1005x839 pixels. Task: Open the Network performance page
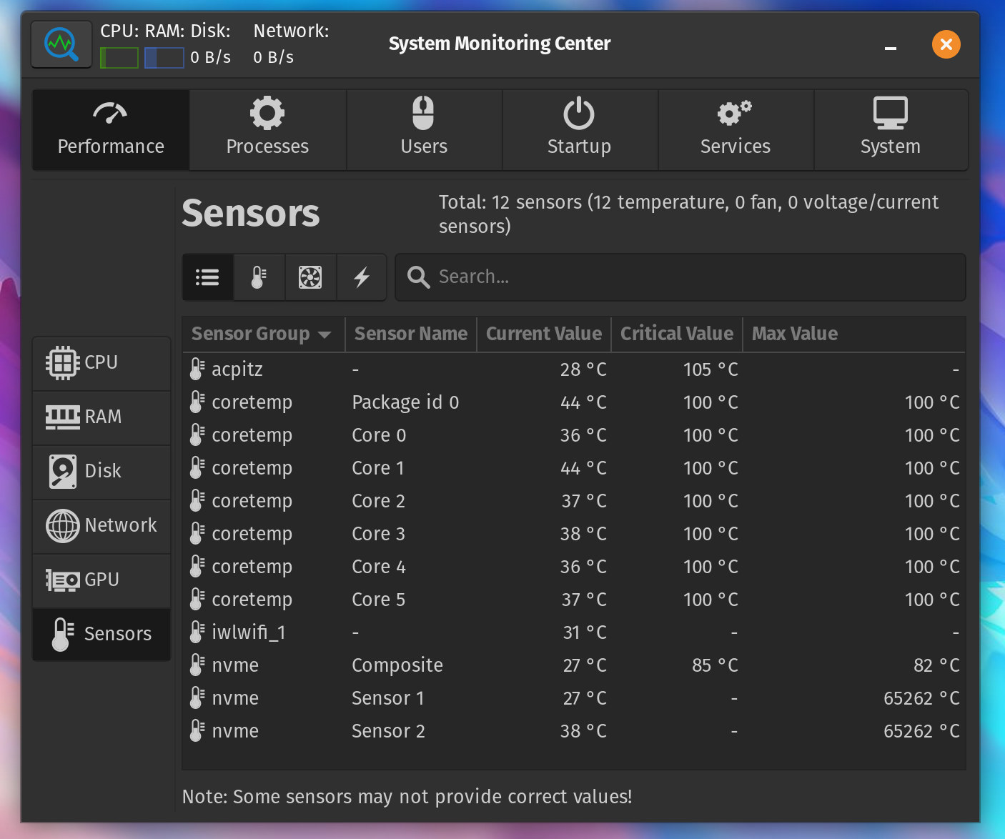click(x=101, y=526)
